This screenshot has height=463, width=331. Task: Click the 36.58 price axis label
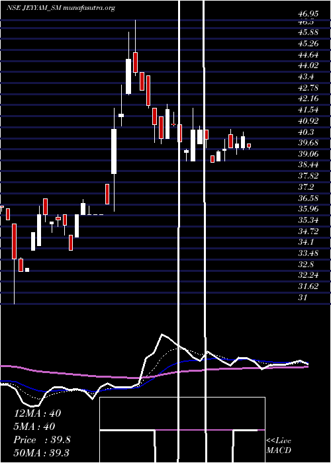click(308, 198)
